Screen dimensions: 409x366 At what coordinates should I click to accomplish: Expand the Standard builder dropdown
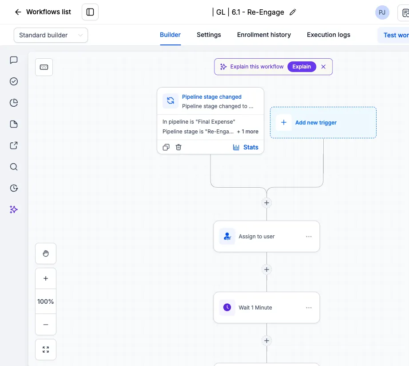point(51,35)
